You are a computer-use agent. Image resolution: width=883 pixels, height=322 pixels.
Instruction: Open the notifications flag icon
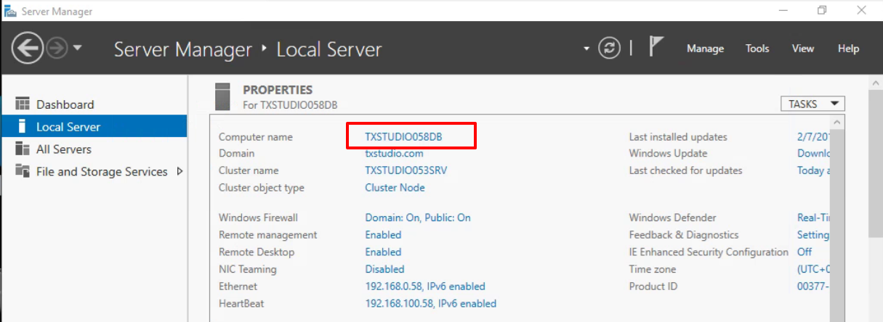[656, 48]
